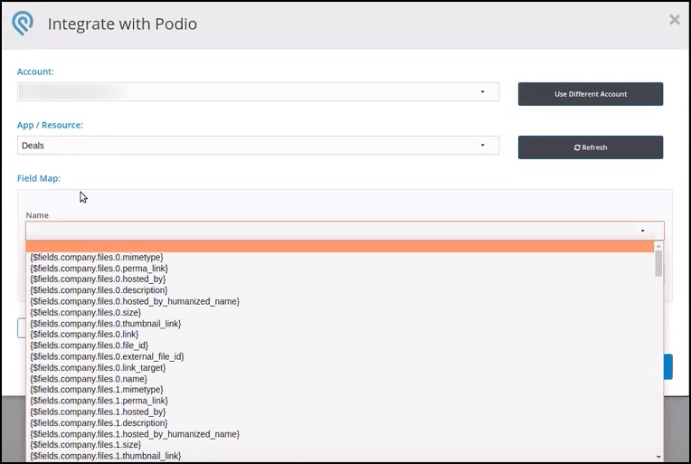
Task: Click Use Different Account button
Action: [590, 94]
